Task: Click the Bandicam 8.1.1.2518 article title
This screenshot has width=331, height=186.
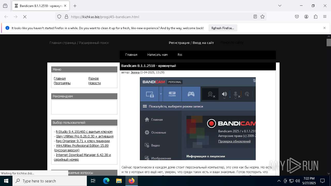Action: click(149, 66)
